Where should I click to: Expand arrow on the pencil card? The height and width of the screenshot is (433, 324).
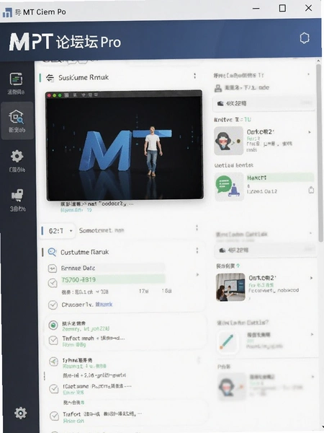point(312,334)
